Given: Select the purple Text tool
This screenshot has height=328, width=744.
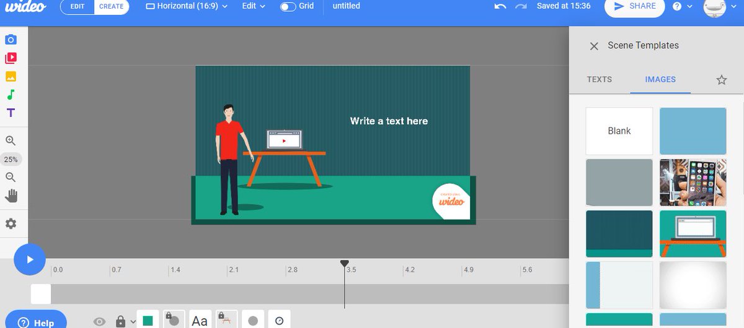Looking at the screenshot, I should pyautogui.click(x=11, y=113).
